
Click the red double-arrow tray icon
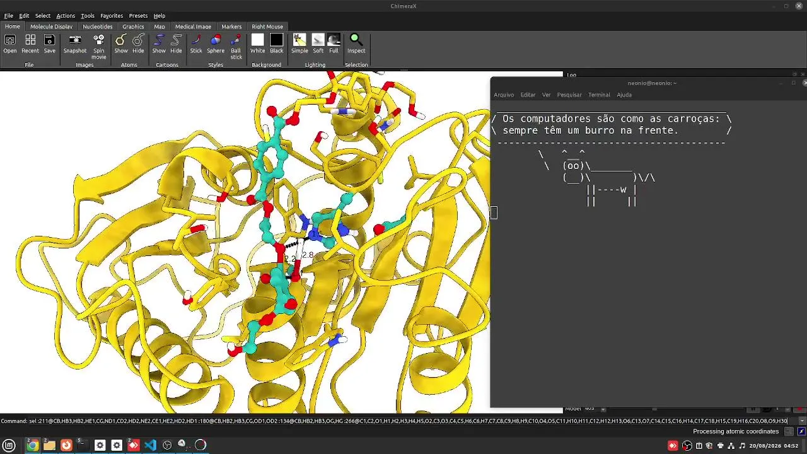click(x=673, y=446)
